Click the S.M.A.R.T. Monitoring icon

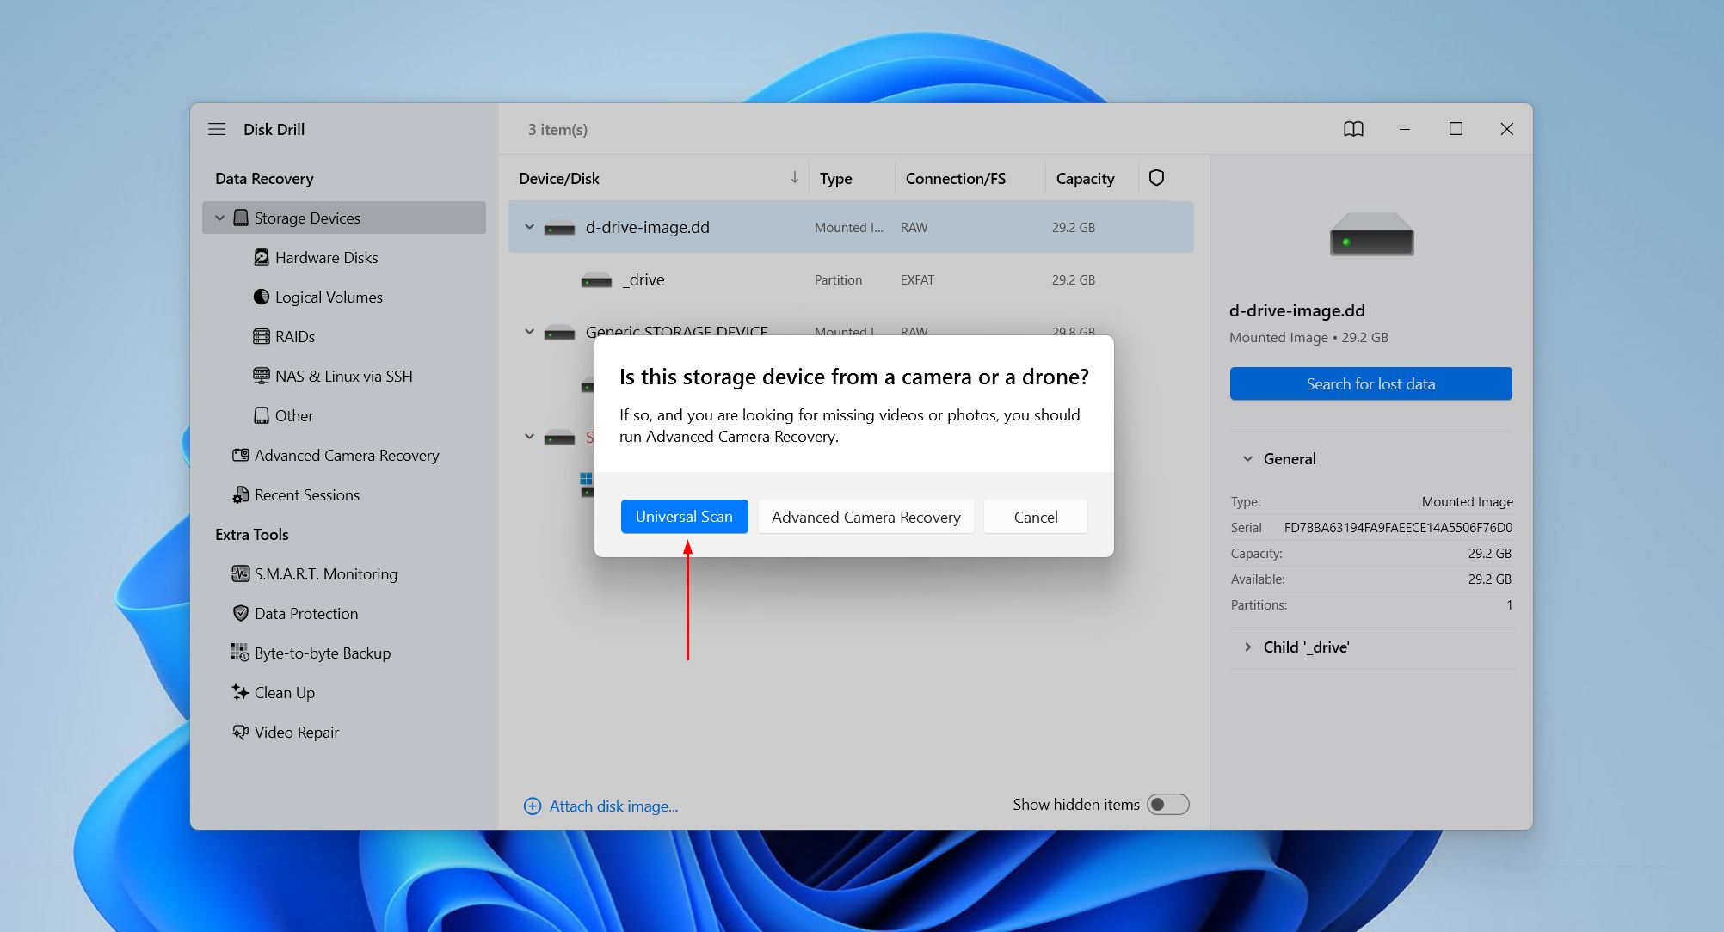point(241,573)
